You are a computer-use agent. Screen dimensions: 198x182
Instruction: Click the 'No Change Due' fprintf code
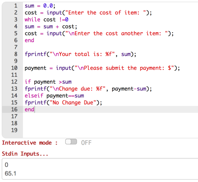click(x=63, y=102)
